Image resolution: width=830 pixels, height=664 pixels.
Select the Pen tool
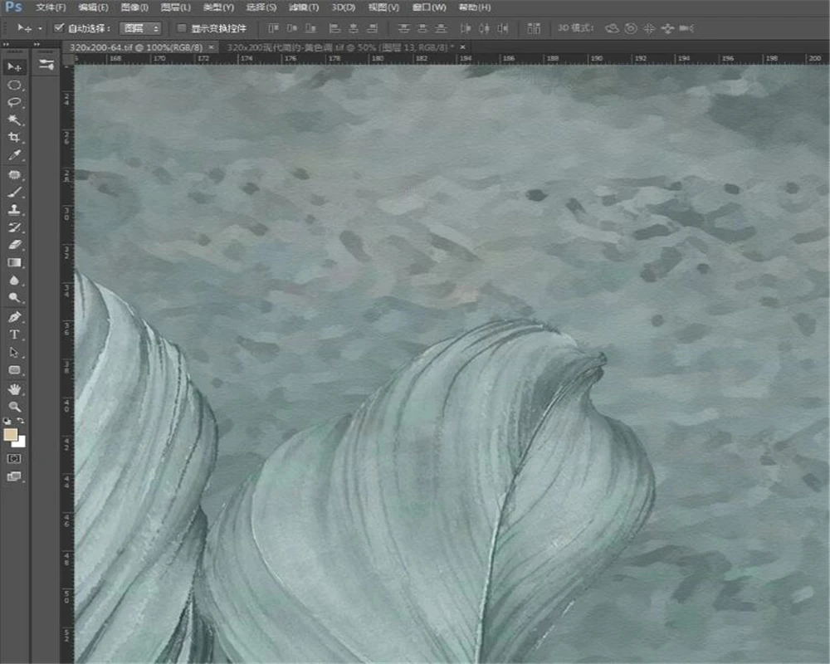[x=14, y=317]
